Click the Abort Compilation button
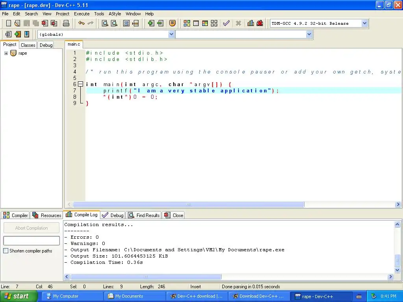 tap(31, 228)
